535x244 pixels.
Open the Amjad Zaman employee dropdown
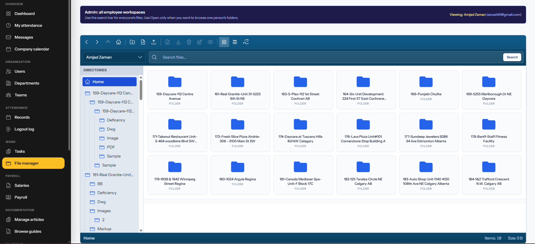tap(114, 57)
